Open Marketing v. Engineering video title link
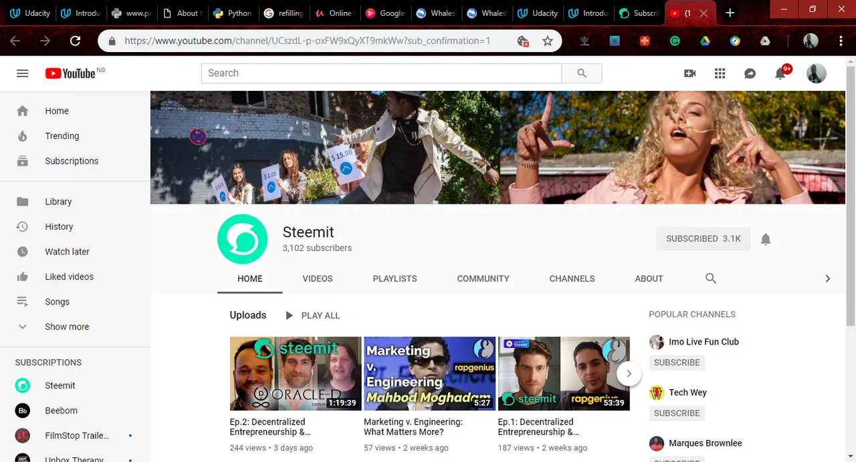 click(413, 427)
